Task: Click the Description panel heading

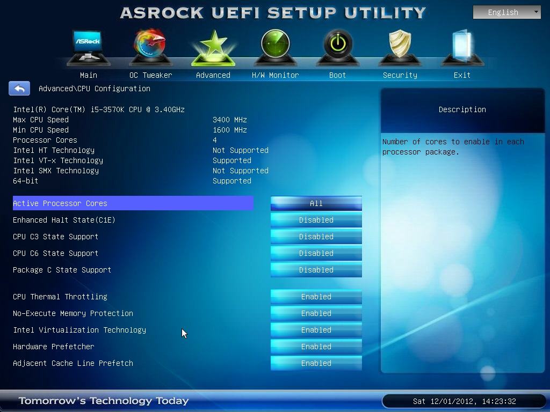Action: 462,109
